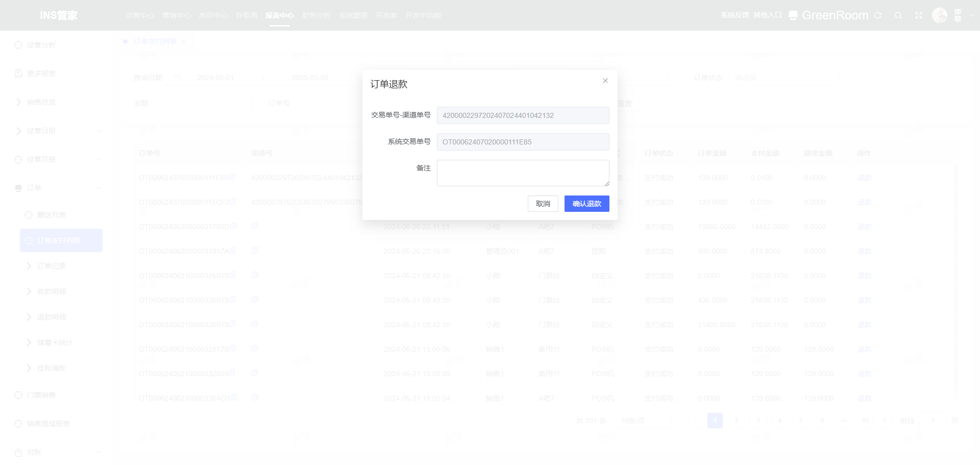Copy channel number icon in row OT000624062000031917A
This screenshot has width=980, height=465.
tap(255, 250)
